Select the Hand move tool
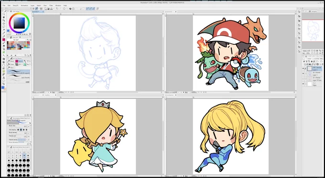This screenshot has height=178, width=325. click(4, 17)
